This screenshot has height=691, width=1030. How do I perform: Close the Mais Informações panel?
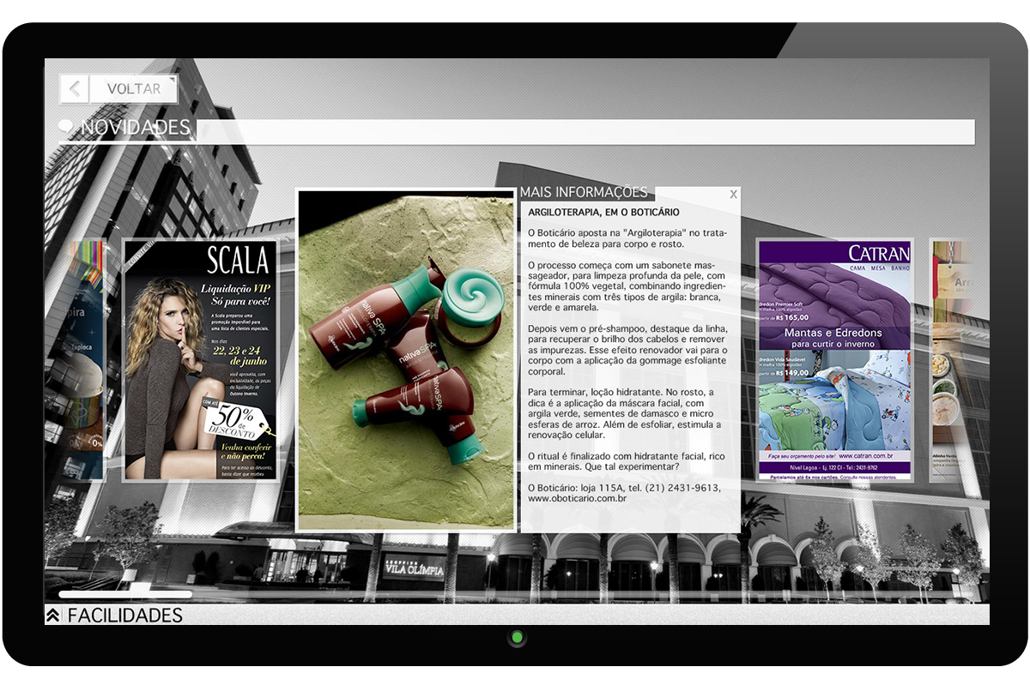pyautogui.click(x=733, y=195)
